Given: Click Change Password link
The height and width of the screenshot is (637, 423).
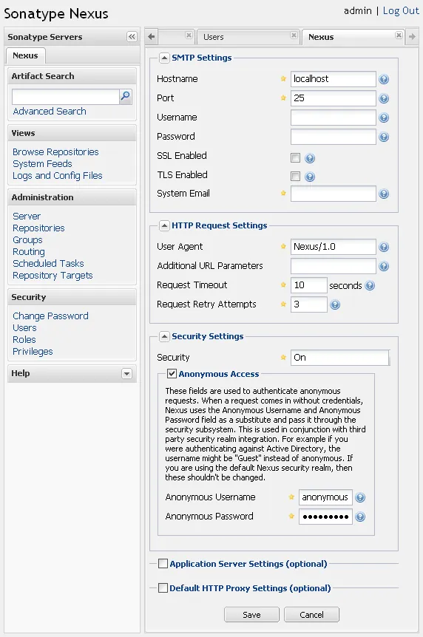Looking at the screenshot, I should click(x=50, y=316).
